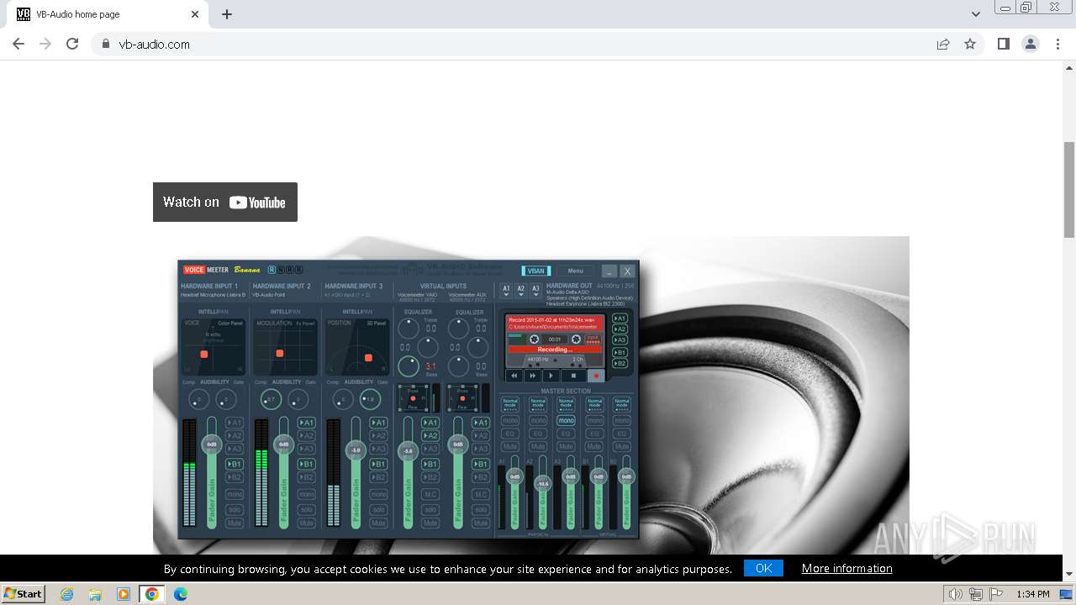Open the VBAN panel in Voicemeeter

pos(535,271)
